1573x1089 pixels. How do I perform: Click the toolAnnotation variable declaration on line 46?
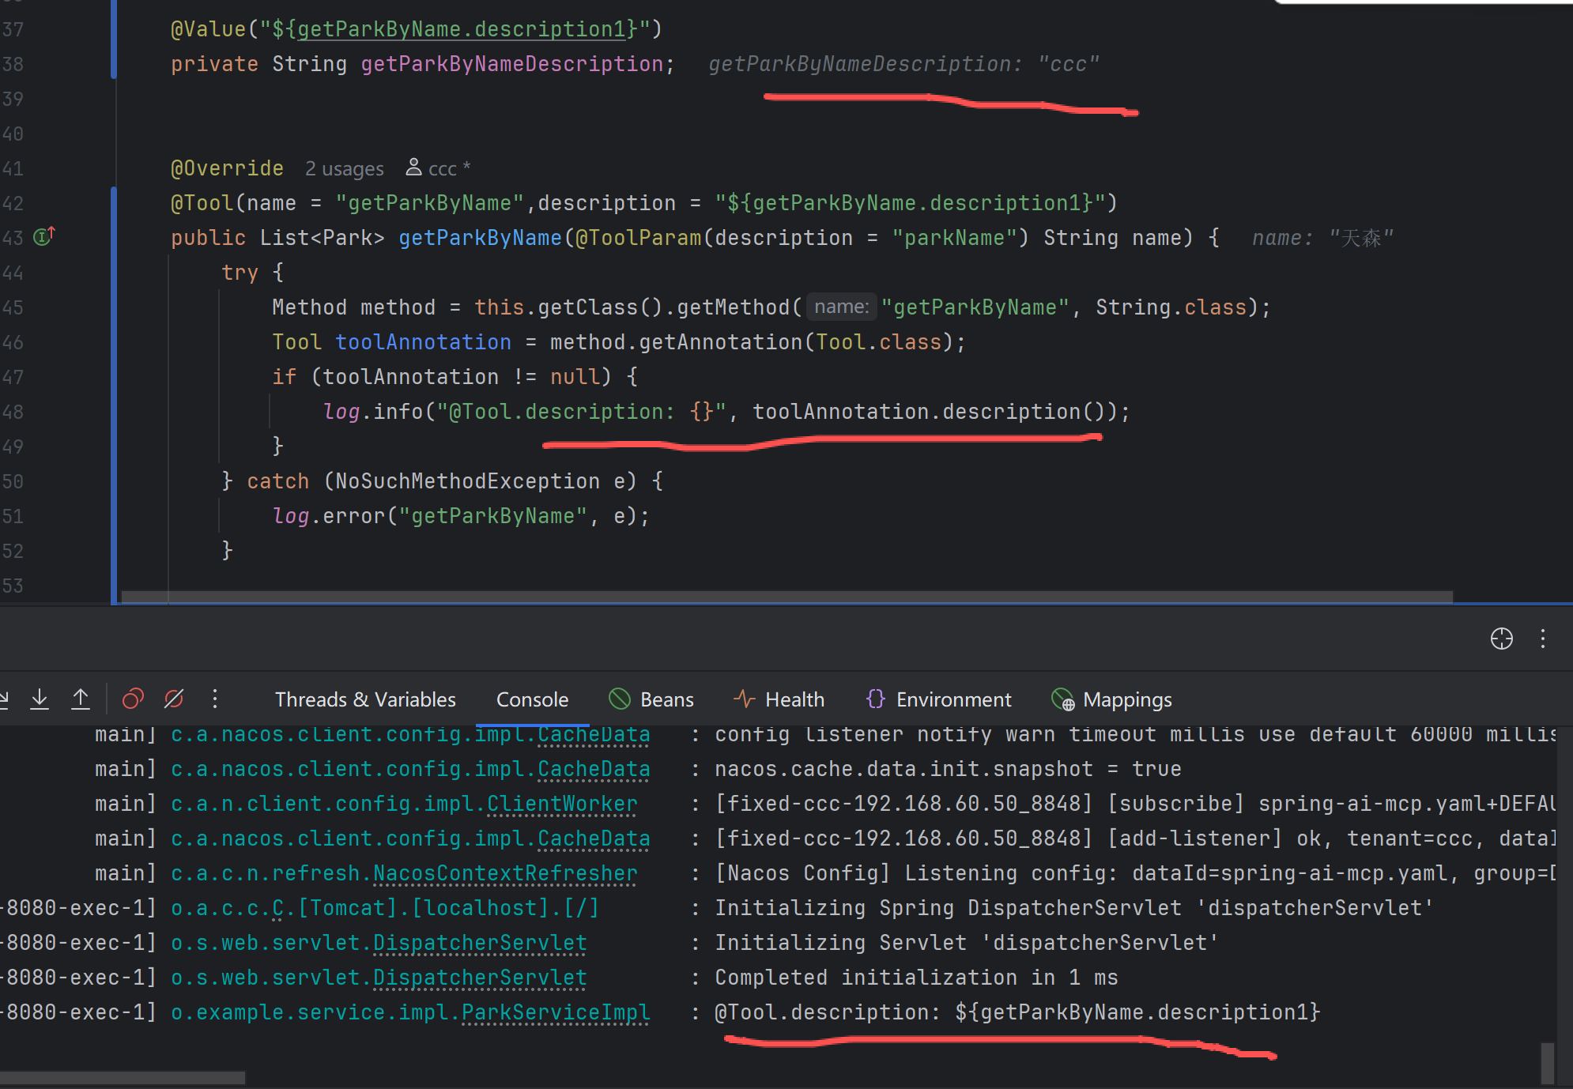point(423,342)
